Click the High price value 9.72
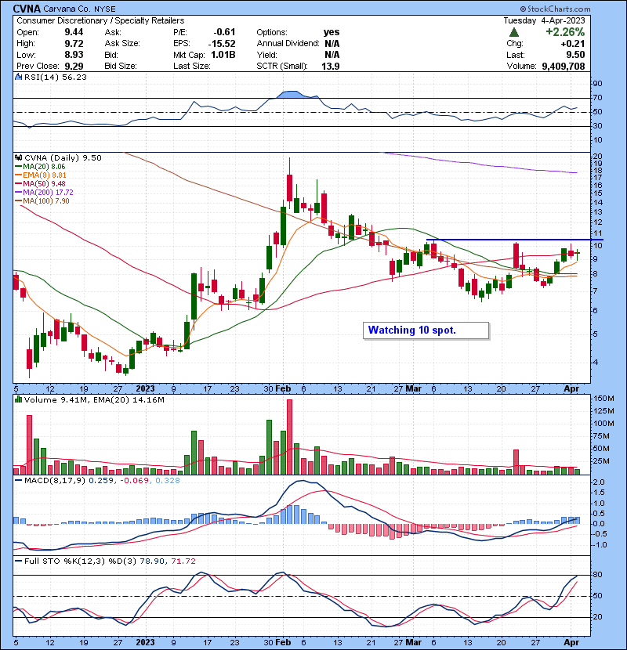This screenshot has width=627, height=650. (74, 44)
